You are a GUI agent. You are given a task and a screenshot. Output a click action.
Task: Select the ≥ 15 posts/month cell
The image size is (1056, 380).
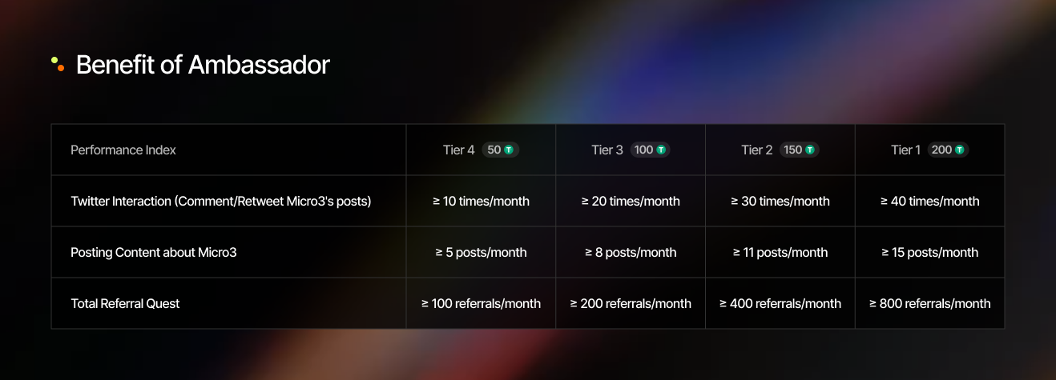[929, 252]
